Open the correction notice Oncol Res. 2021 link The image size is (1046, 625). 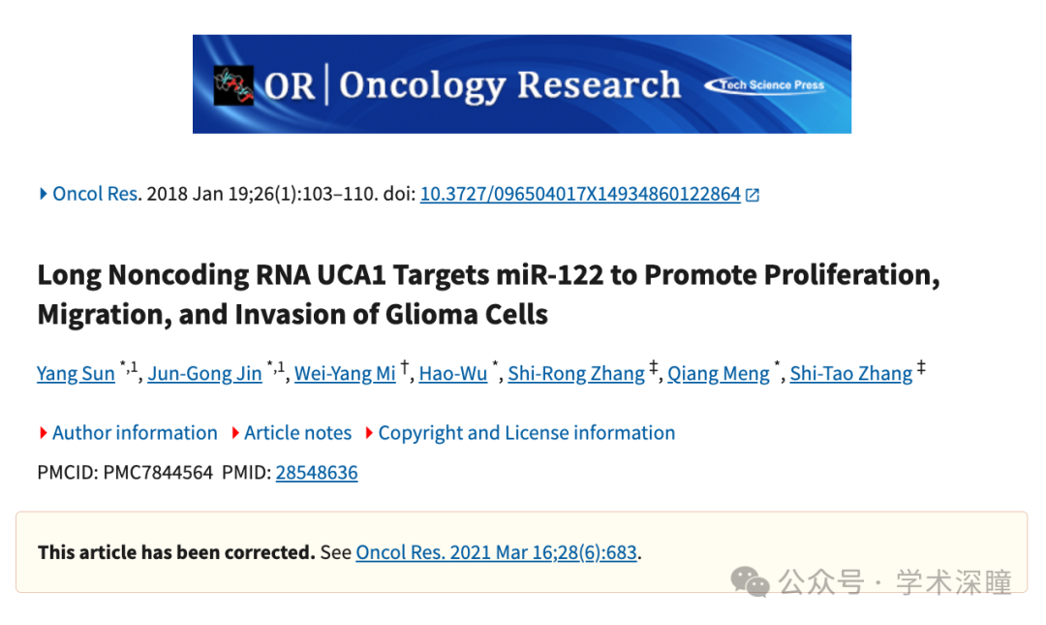coord(496,552)
